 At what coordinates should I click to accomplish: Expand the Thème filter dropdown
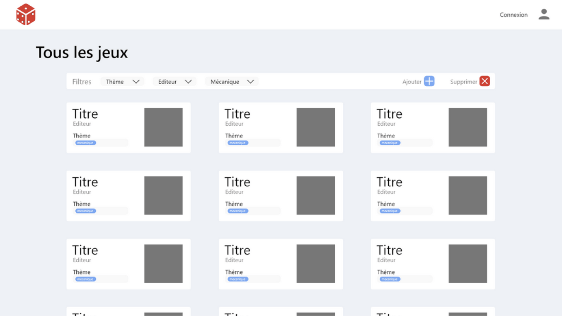122,82
